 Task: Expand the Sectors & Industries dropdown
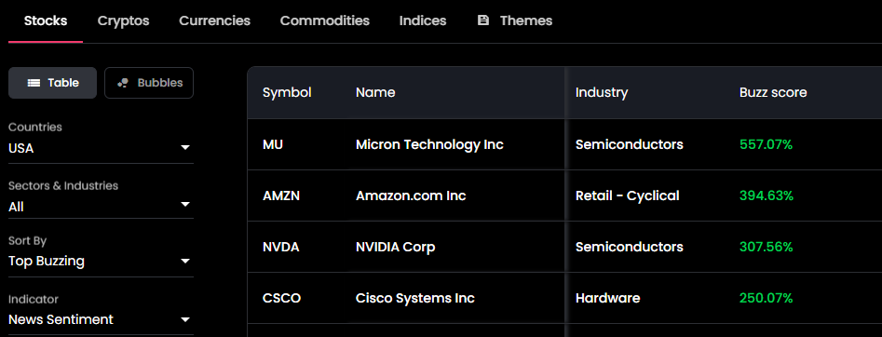(x=101, y=207)
